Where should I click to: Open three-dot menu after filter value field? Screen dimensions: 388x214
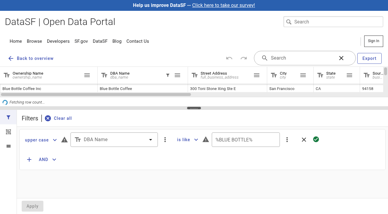coord(287,140)
